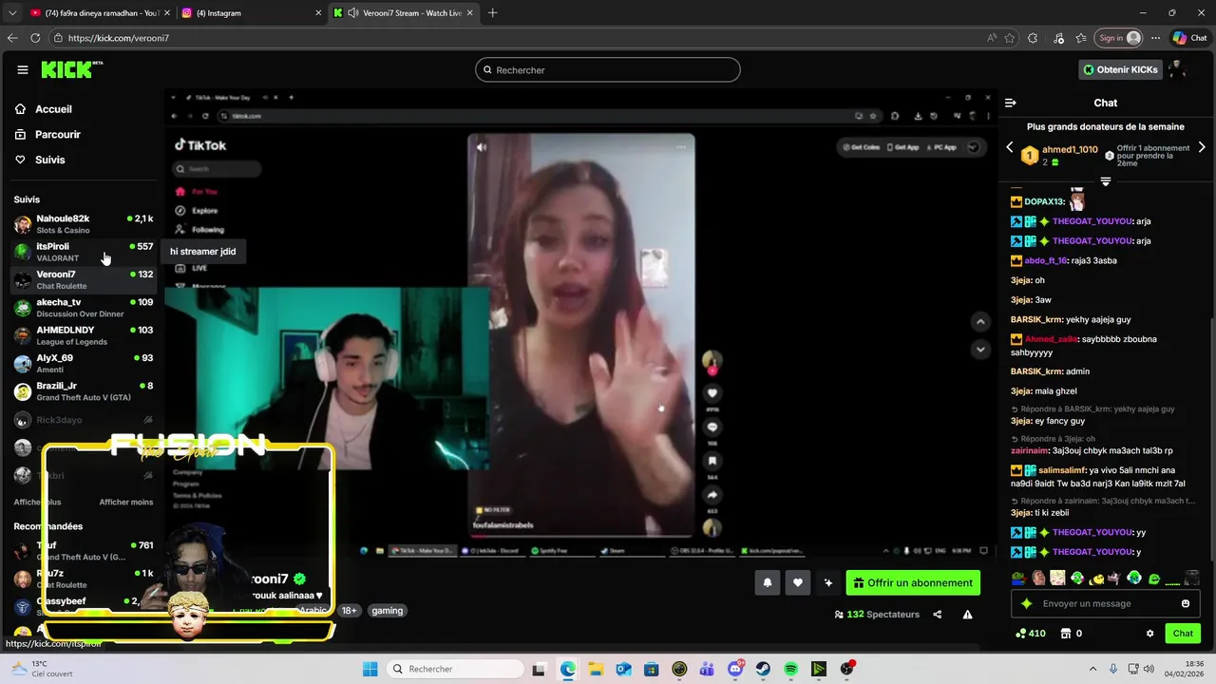
Task: Click BARSIK_krm username saying admin
Action: tap(1036, 371)
